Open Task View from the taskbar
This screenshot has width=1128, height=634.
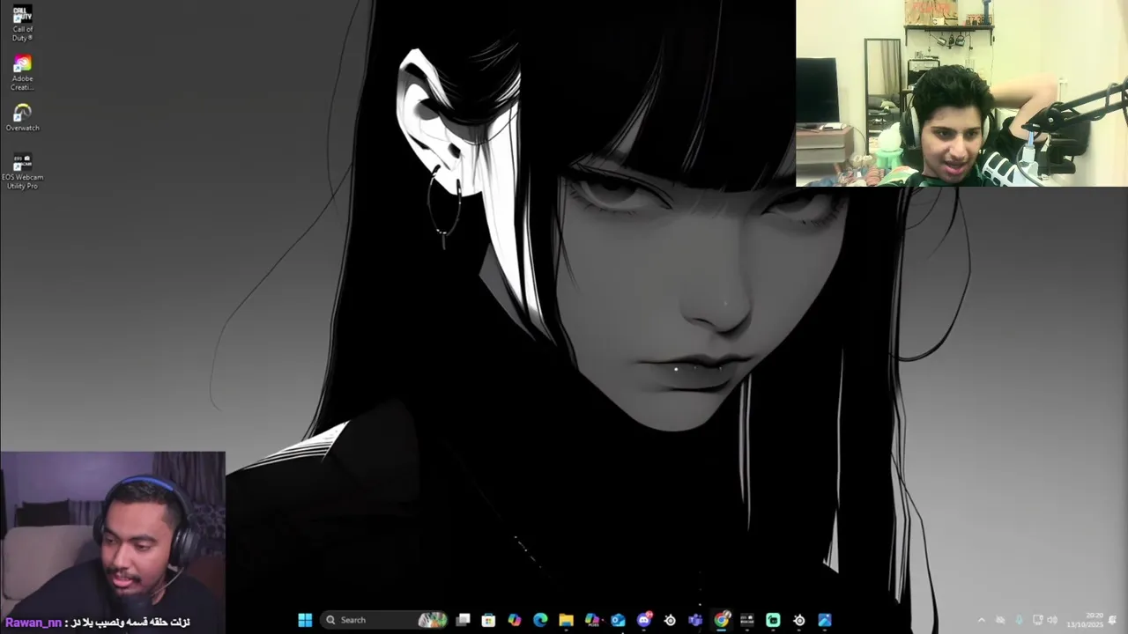pyautogui.click(x=463, y=620)
